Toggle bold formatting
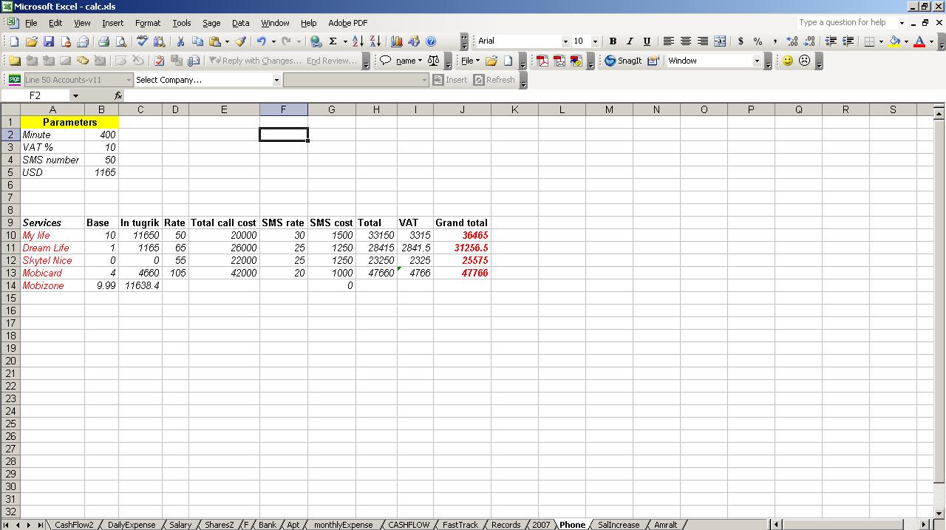This screenshot has width=946, height=530. (613, 41)
